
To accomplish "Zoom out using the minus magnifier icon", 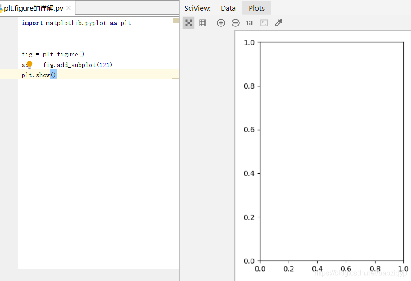I will point(235,22).
